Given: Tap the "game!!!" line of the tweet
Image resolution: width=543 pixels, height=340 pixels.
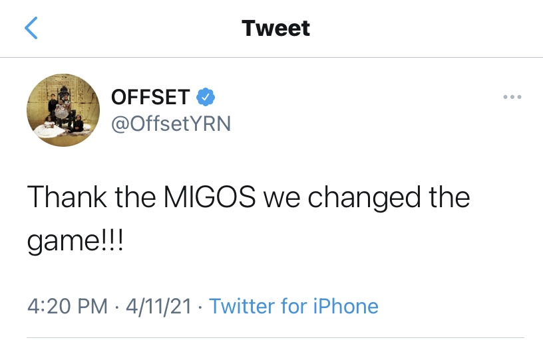Looking at the screenshot, I should tap(75, 241).
